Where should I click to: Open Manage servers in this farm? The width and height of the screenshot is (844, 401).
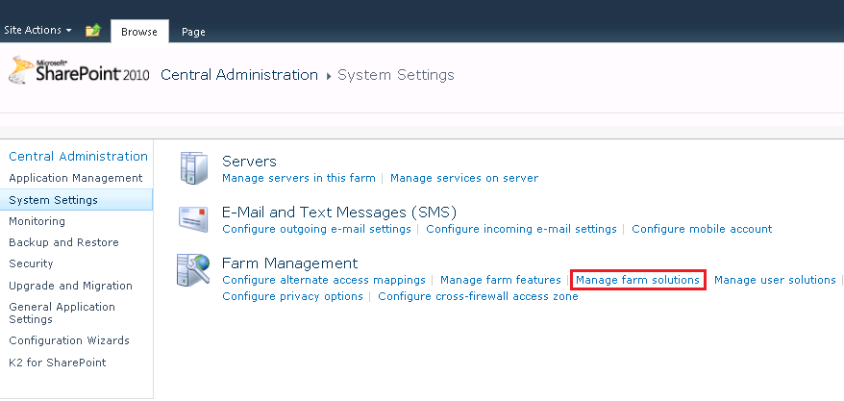[299, 178]
